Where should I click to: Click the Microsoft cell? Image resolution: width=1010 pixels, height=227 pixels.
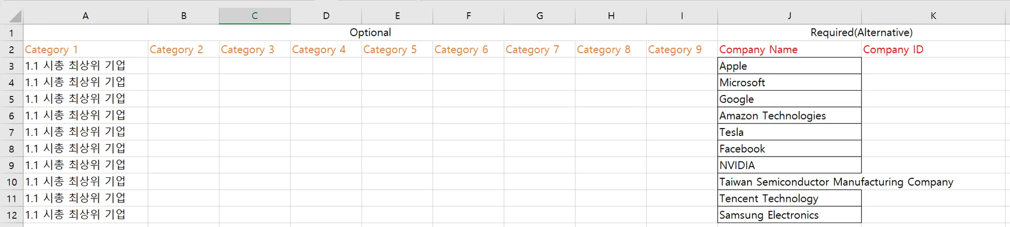point(789,83)
